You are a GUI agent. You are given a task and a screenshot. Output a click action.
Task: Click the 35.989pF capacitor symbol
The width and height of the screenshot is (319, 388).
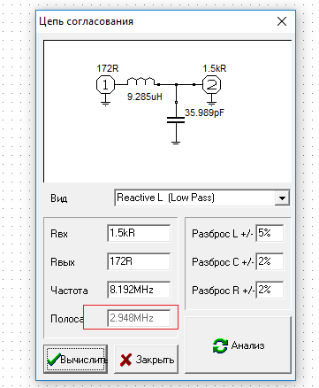tap(176, 120)
